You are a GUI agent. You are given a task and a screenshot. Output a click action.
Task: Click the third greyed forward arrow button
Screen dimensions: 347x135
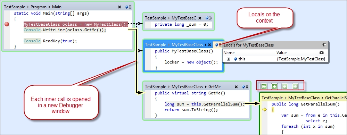[284, 86]
